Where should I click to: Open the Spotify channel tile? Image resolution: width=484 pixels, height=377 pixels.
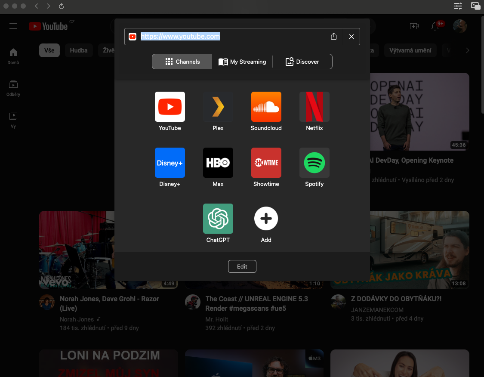point(314,163)
